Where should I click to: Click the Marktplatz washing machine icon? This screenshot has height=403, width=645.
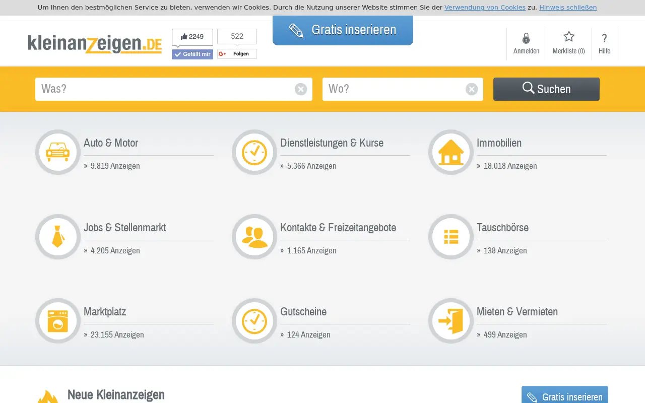point(58,321)
